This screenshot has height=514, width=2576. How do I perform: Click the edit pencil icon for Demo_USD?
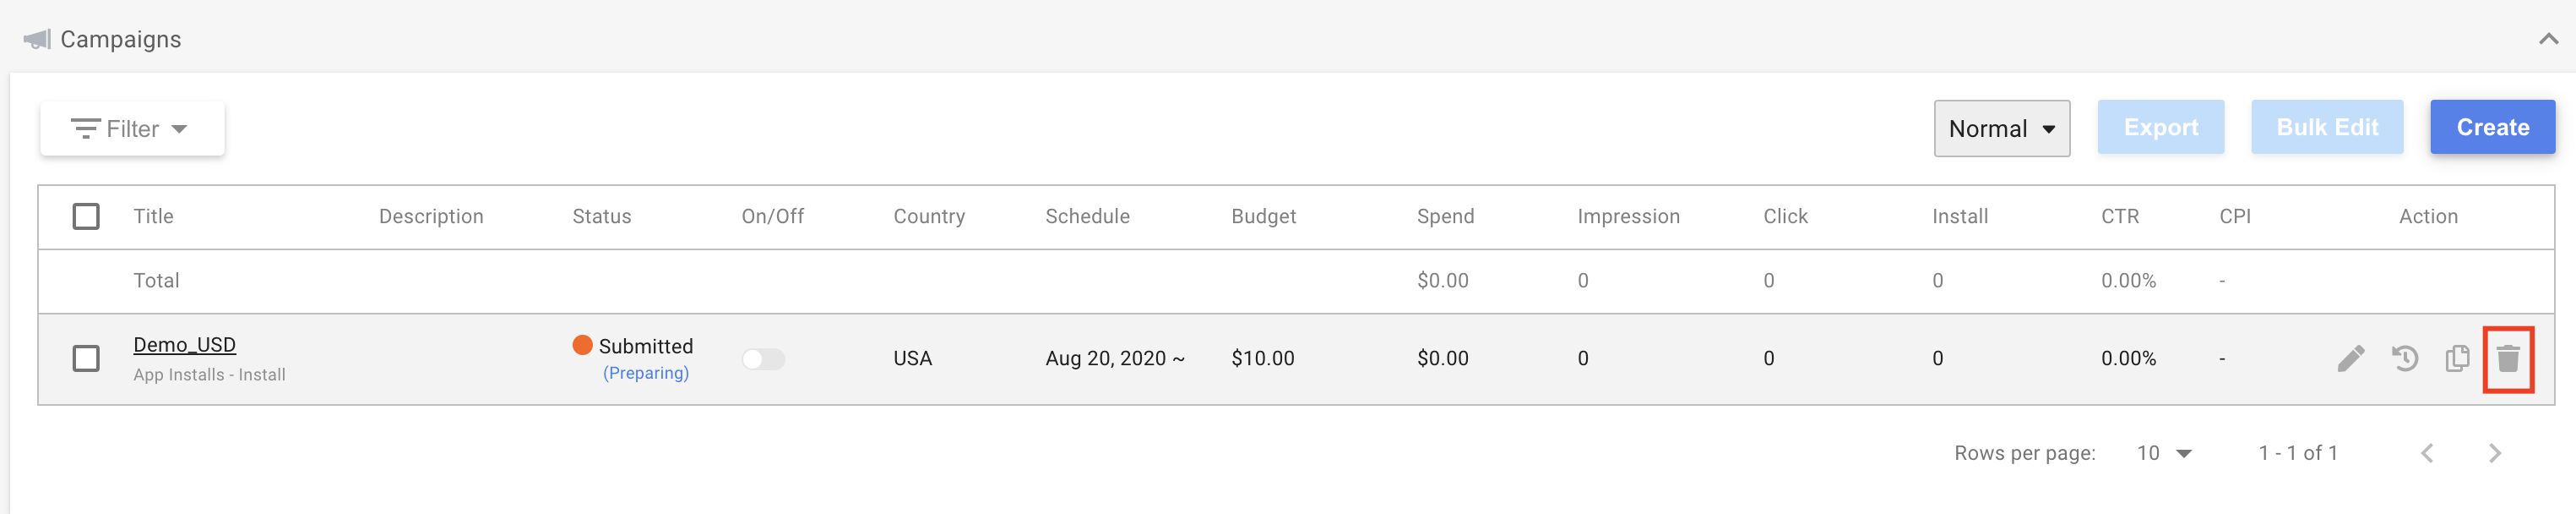[2351, 358]
